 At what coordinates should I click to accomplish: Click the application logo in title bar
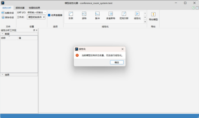point(3,3)
